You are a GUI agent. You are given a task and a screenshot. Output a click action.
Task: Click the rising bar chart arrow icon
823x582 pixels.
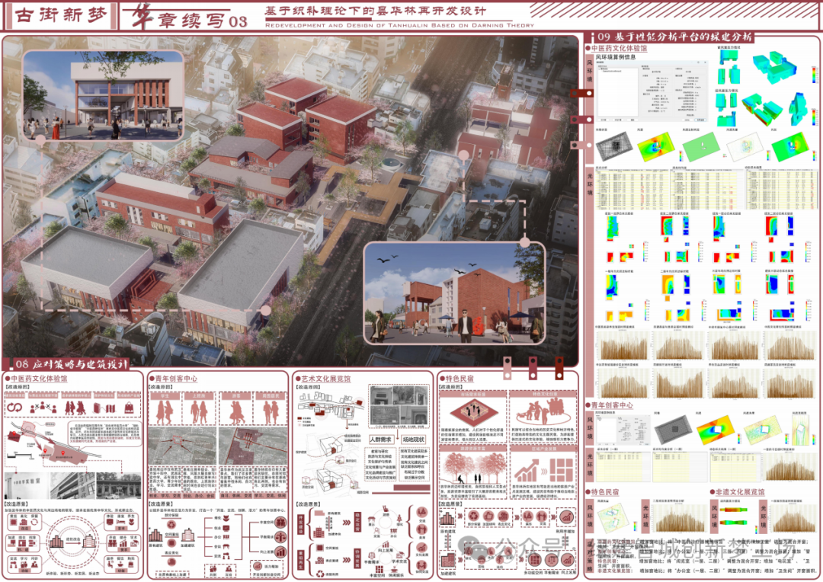[x=525, y=469]
